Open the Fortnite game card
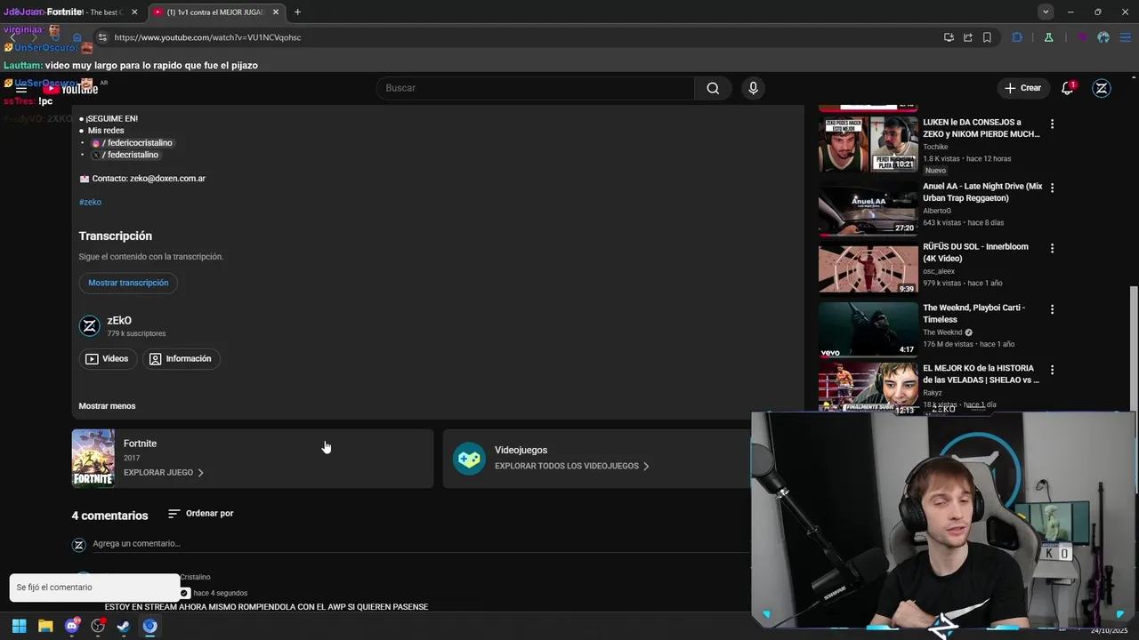 tap(252, 459)
